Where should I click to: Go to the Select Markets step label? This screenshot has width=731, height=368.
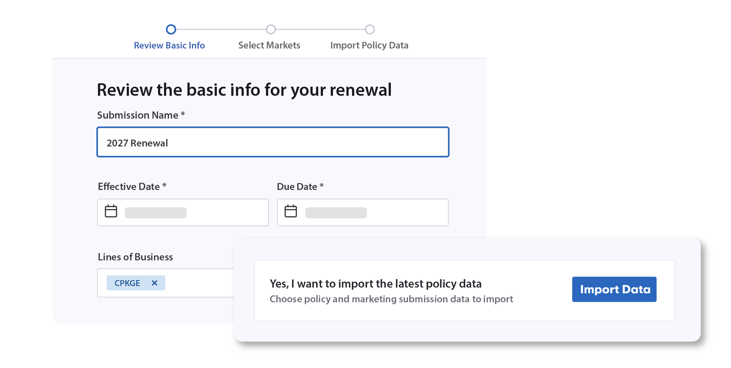coord(269,45)
